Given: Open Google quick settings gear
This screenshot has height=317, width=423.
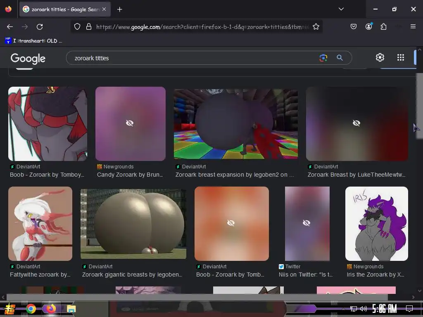Looking at the screenshot, I should click(x=380, y=57).
